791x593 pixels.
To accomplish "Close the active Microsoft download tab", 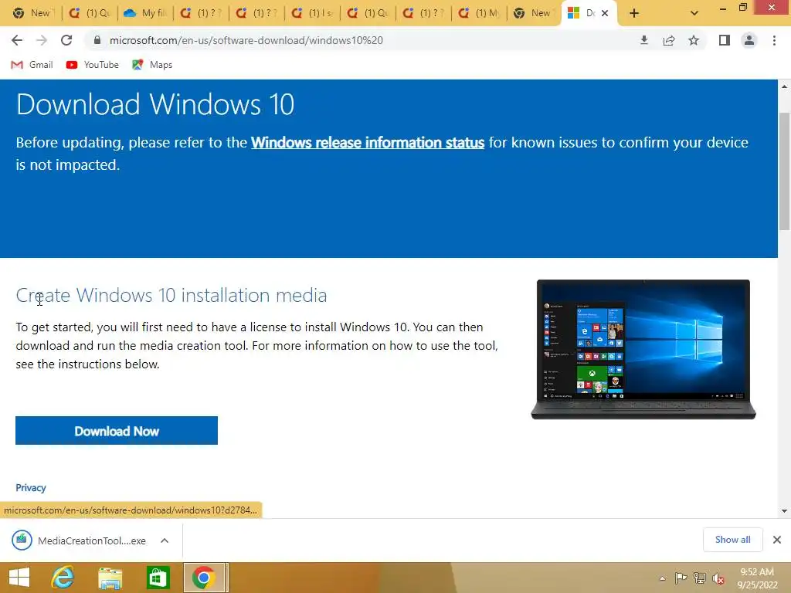I will (605, 13).
